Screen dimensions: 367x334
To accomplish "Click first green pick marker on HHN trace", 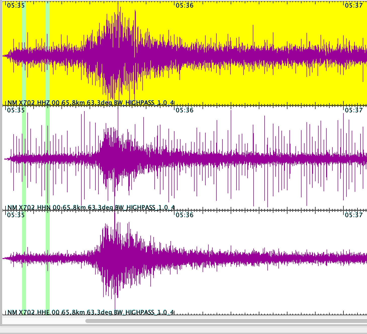I will (24, 158).
